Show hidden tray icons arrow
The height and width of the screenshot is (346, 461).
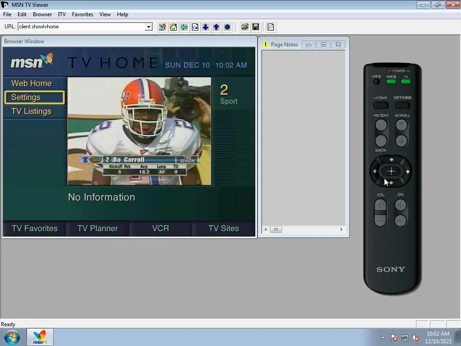[383, 337]
